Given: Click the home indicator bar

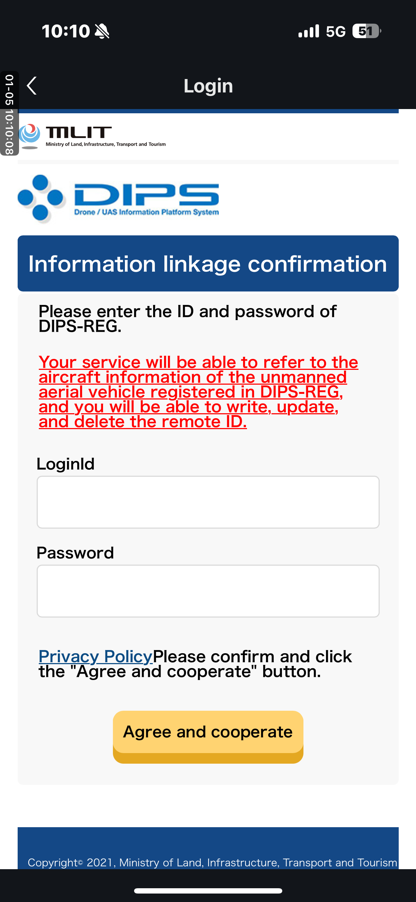Looking at the screenshot, I should click(208, 891).
